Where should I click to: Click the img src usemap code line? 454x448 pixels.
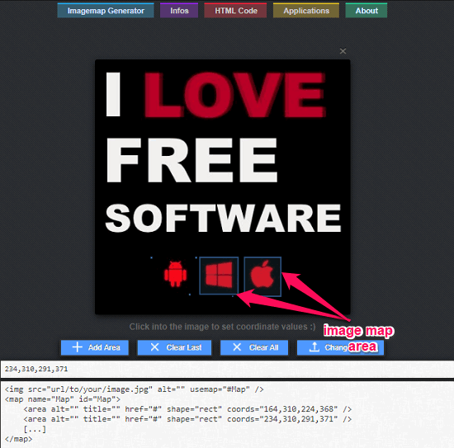134,389
